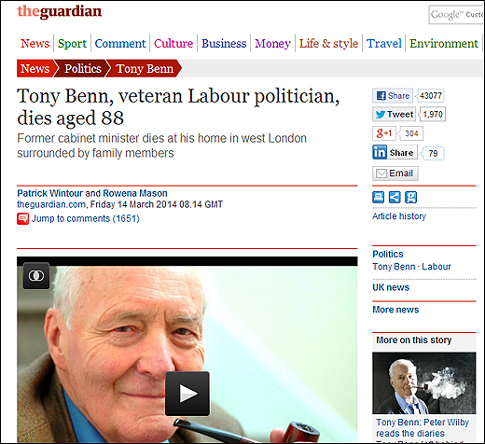Viewport: 485px width, 444px height.
Task: Open the Culture section tab
Action: (173, 43)
